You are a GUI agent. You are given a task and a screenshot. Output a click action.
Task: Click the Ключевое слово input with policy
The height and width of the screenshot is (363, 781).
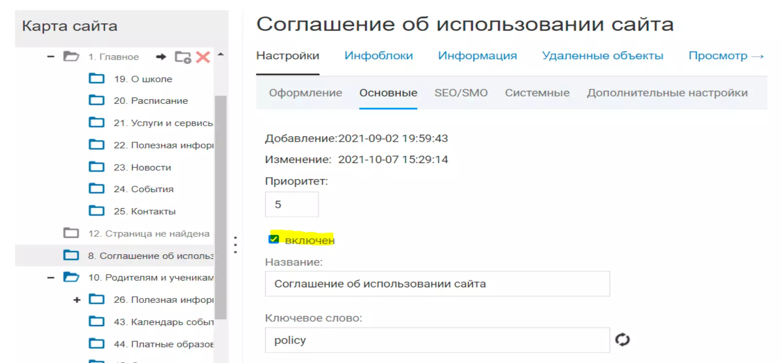[x=437, y=340]
